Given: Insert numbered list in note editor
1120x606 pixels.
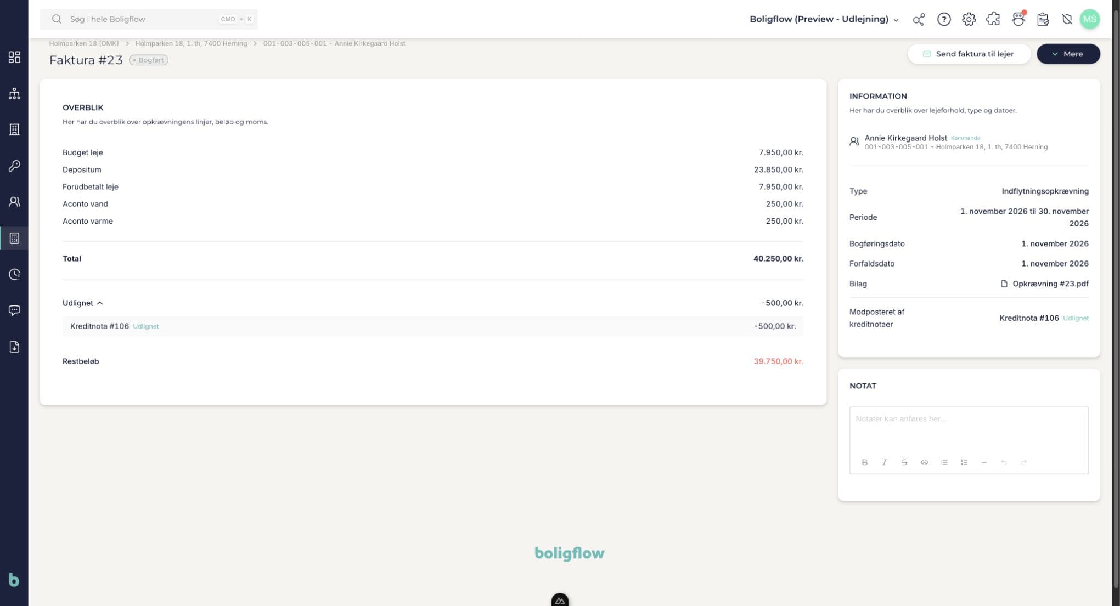Looking at the screenshot, I should pos(964,462).
